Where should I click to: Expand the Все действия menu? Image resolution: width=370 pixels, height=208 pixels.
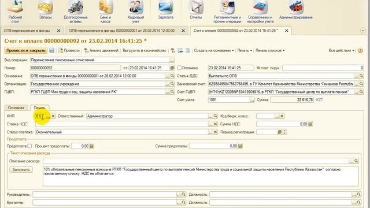[342, 50]
